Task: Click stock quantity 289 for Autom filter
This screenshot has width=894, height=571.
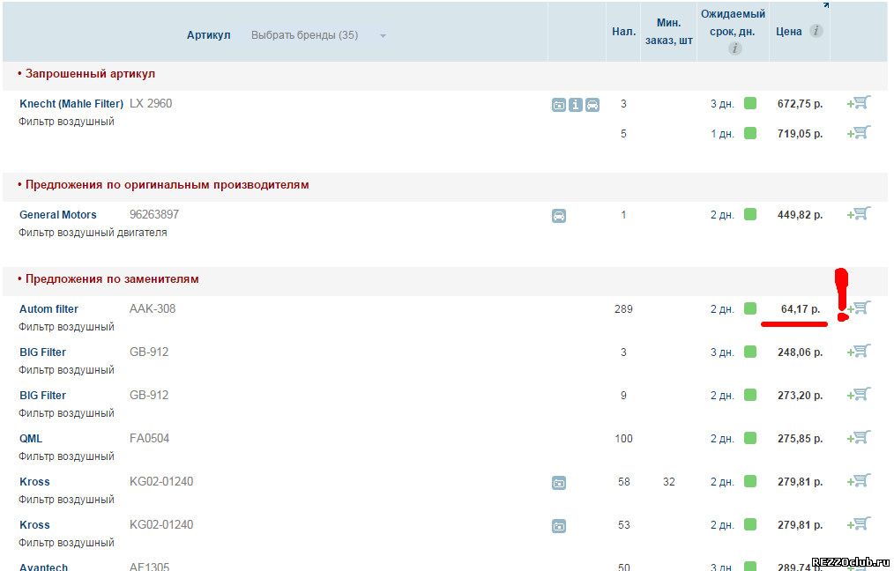Action: tap(623, 309)
